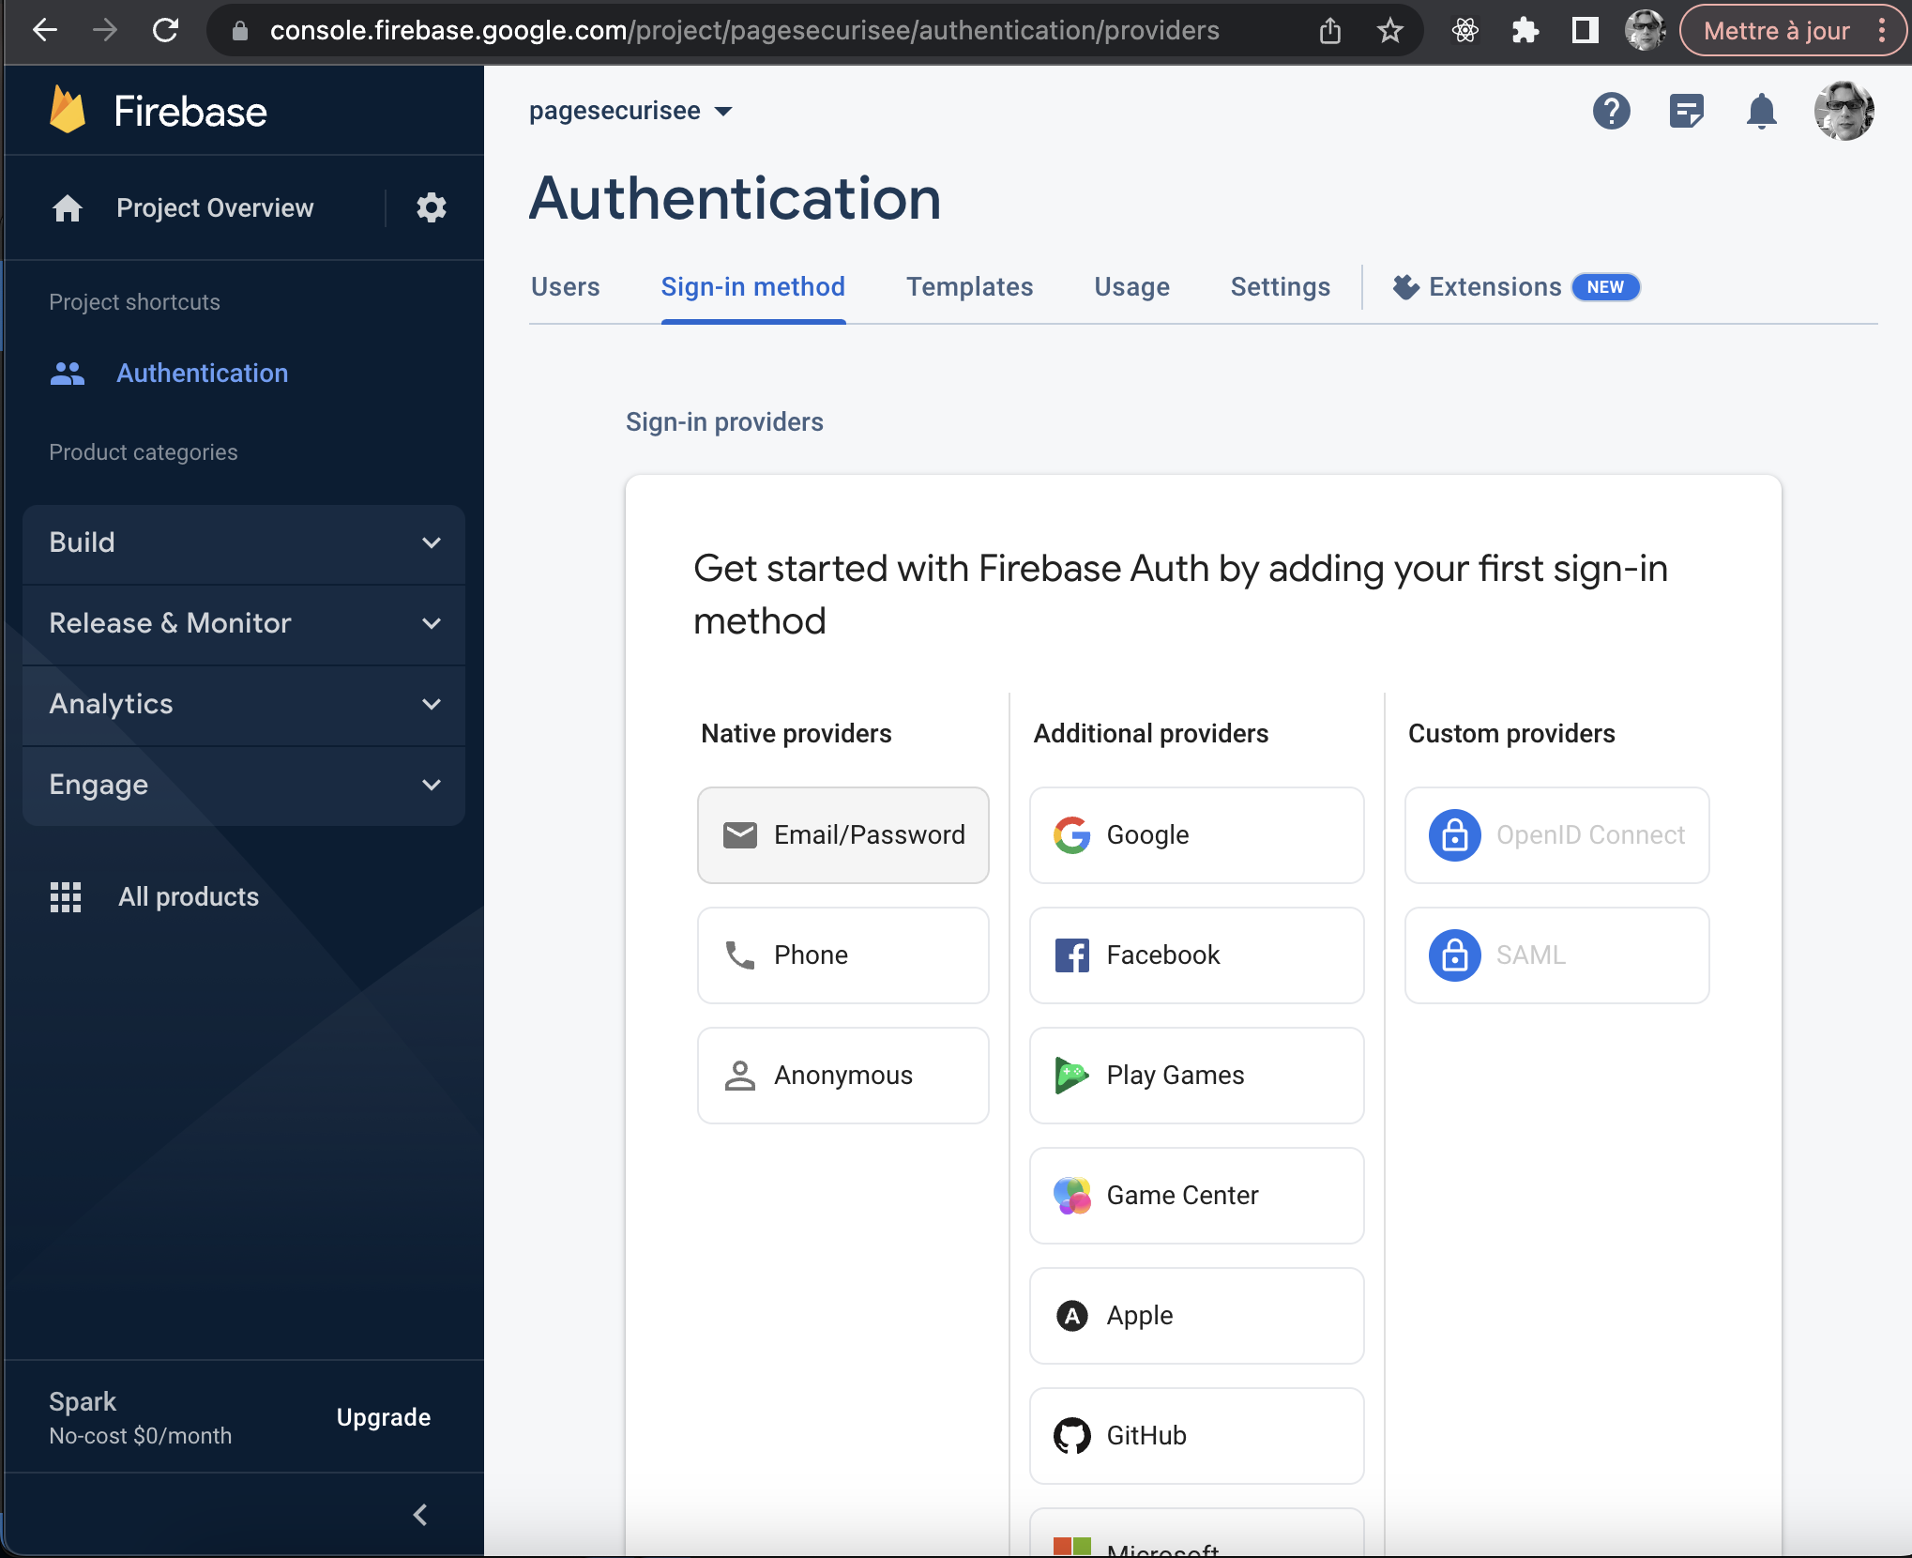Select the SAML provider
The image size is (1912, 1558).
(x=1556, y=955)
